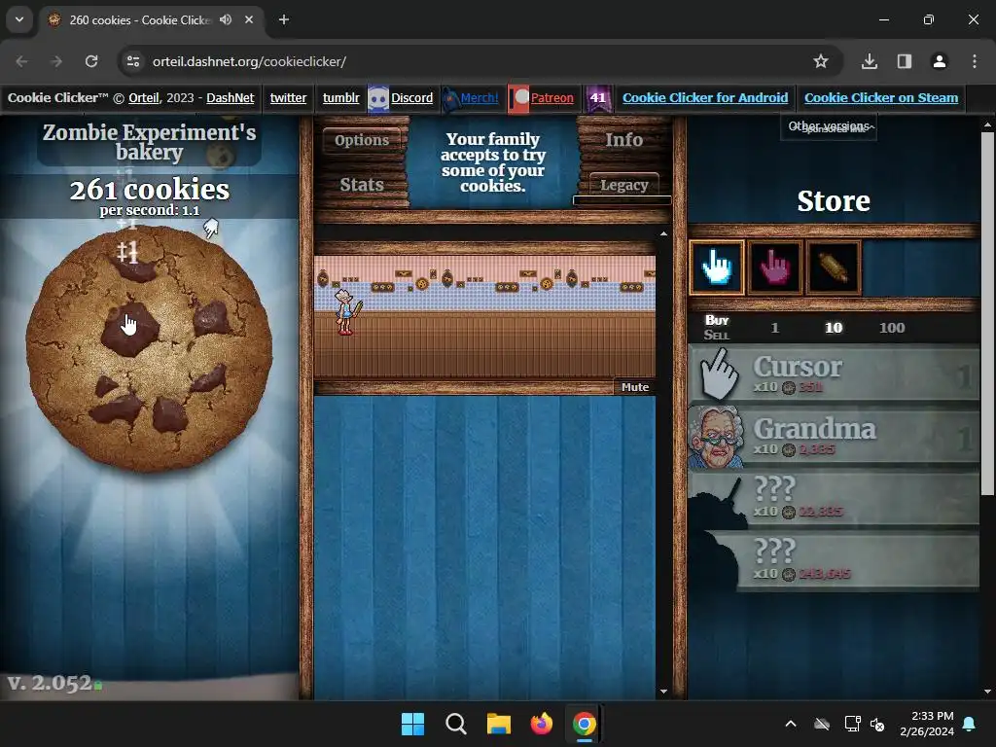Bookmark this page with the star icon
Viewport: 996px width, 747px height.
click(821, 61)
